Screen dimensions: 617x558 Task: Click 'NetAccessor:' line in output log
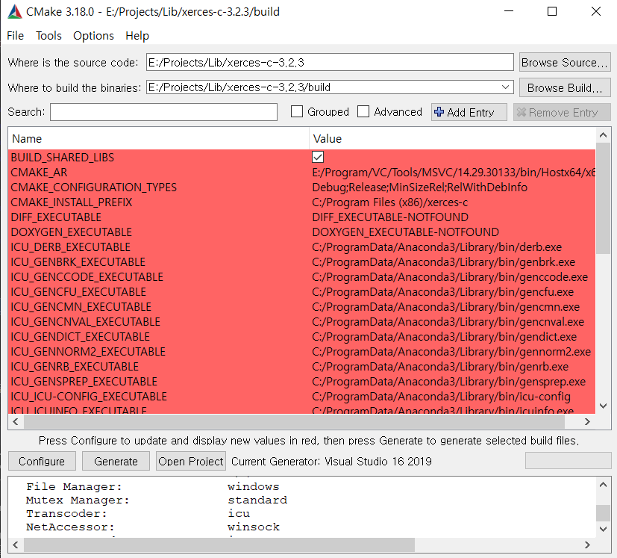153,527
